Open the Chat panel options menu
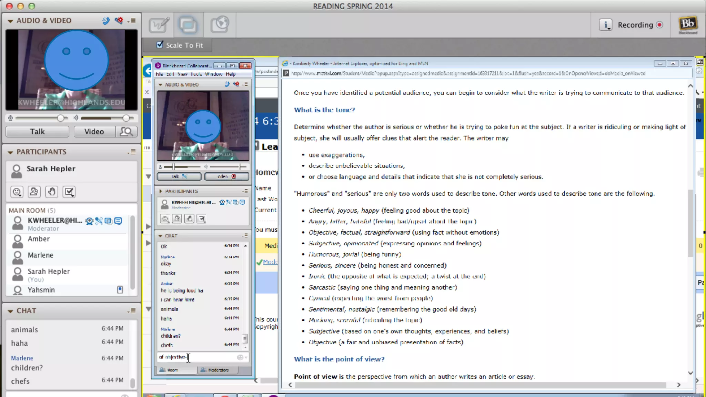The height and width of the screenshot is (397, 706). pos(132,311)
